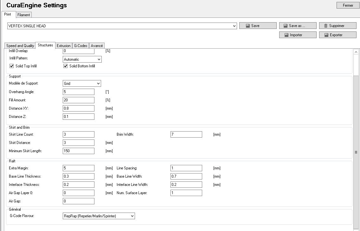Click the Exporter disk icon
360x231 pixels.
[x=326, y=35]
